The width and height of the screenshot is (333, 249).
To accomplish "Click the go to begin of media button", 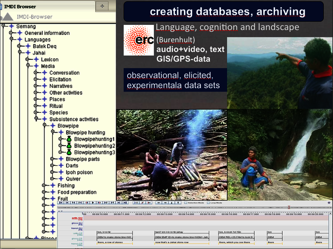I will [x=60, y=203].
